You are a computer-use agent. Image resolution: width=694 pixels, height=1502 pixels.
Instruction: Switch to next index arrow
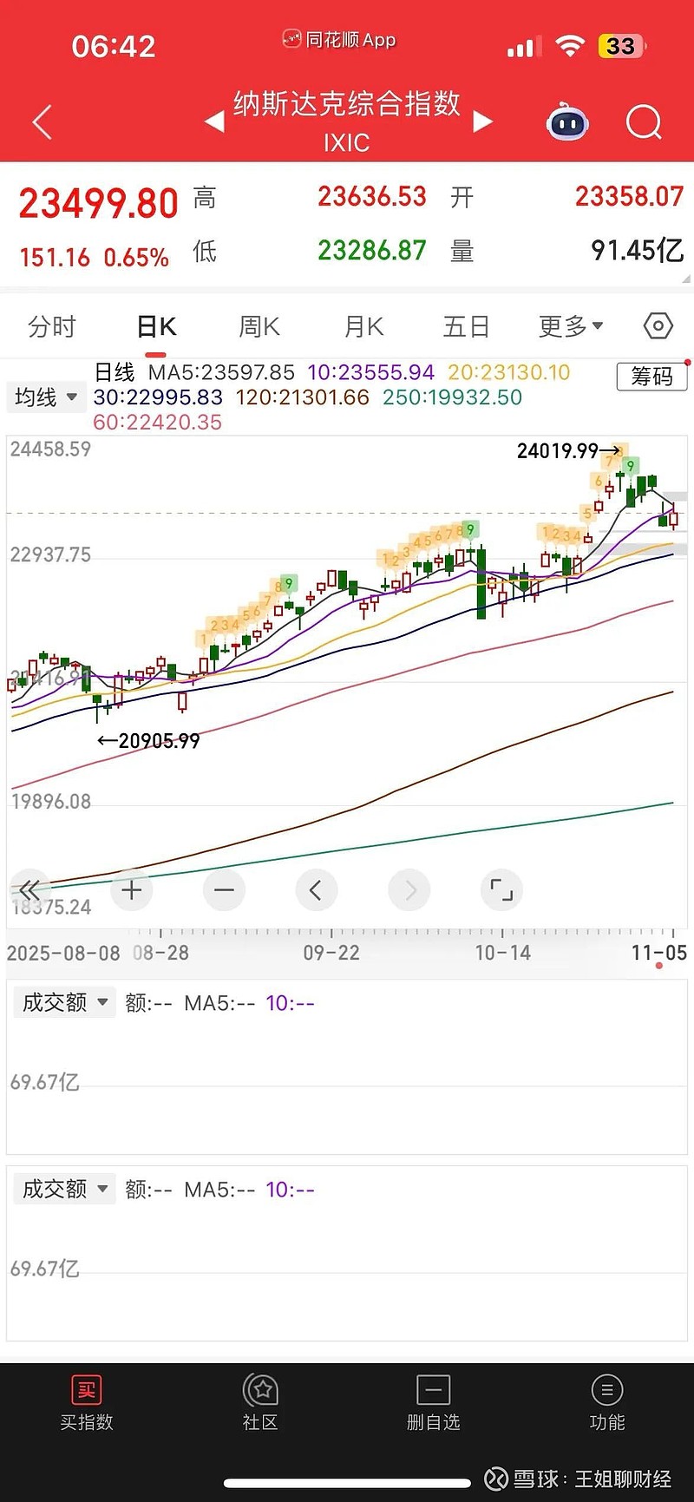tap(483, 122)
